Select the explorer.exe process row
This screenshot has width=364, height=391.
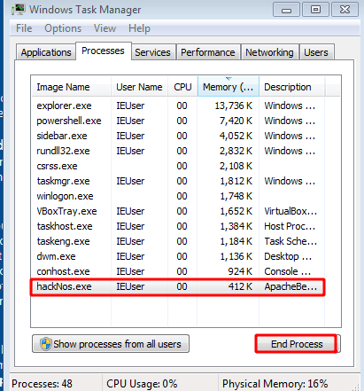tap(177, 106)
